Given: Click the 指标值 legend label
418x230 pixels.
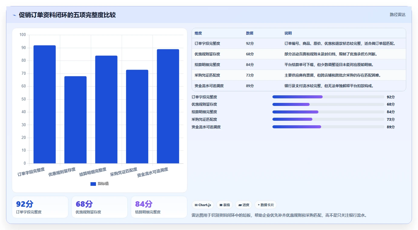Looking at the screenshot, I should [103, 184].
